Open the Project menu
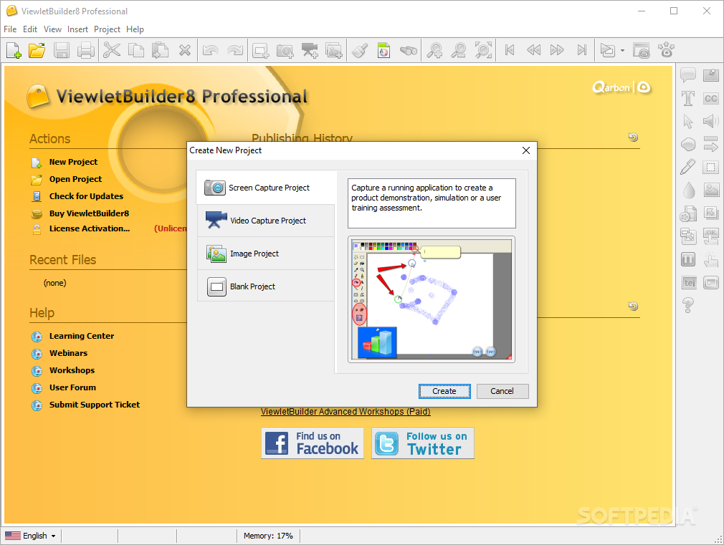 pos(107,29)
